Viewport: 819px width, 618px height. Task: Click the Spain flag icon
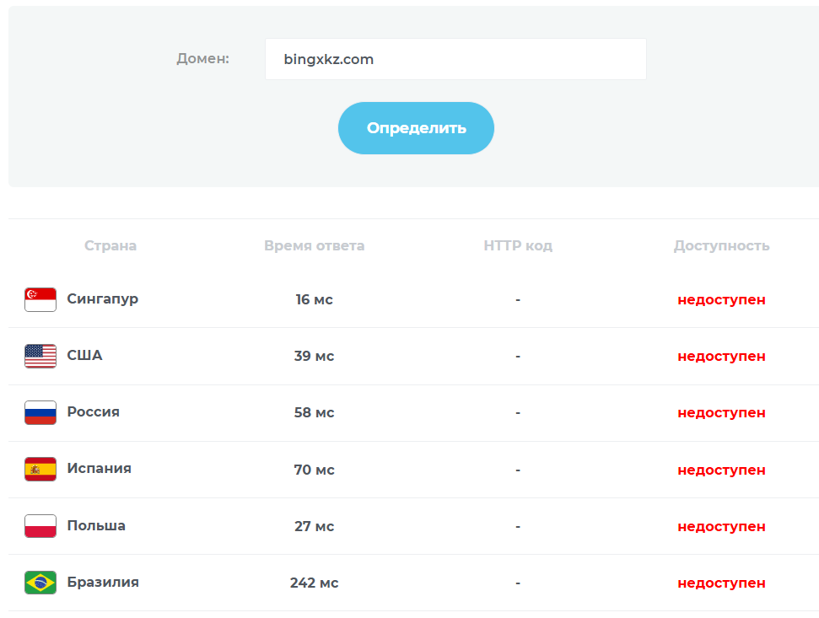pos(40,469)
